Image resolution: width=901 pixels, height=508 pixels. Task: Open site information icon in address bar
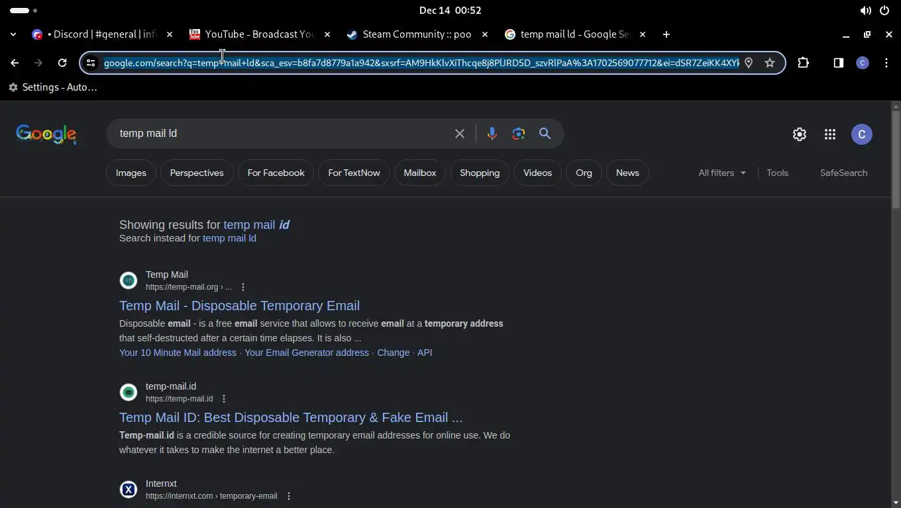(x=91, y=63)
